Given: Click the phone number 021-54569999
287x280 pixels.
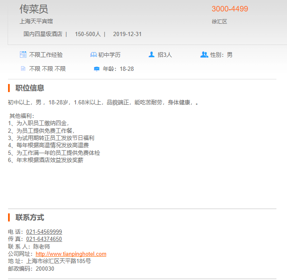Looking at the screenshot, I should [44, 232].
